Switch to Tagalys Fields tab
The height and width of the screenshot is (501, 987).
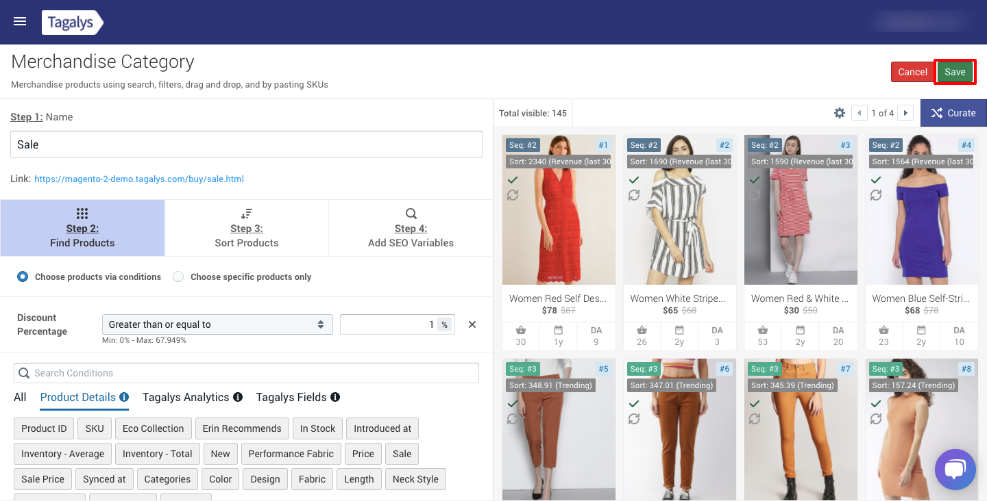(x=291, y=397)
